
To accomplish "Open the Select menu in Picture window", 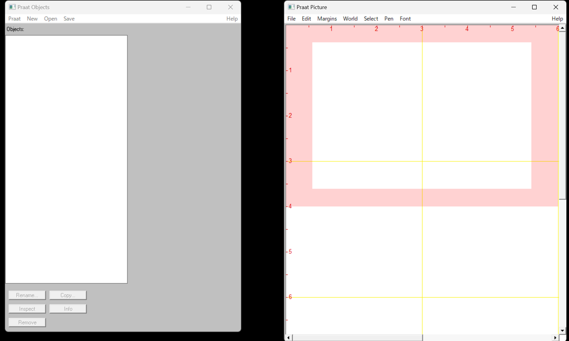I will click(371, 19).
